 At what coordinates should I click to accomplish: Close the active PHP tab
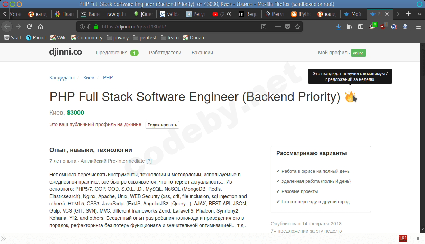387,14
